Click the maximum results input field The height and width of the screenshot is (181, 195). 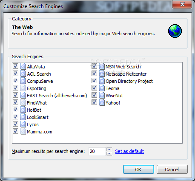click(x=97, y=151)
